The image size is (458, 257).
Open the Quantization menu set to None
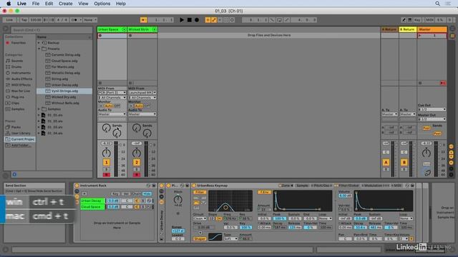(89, 20)
